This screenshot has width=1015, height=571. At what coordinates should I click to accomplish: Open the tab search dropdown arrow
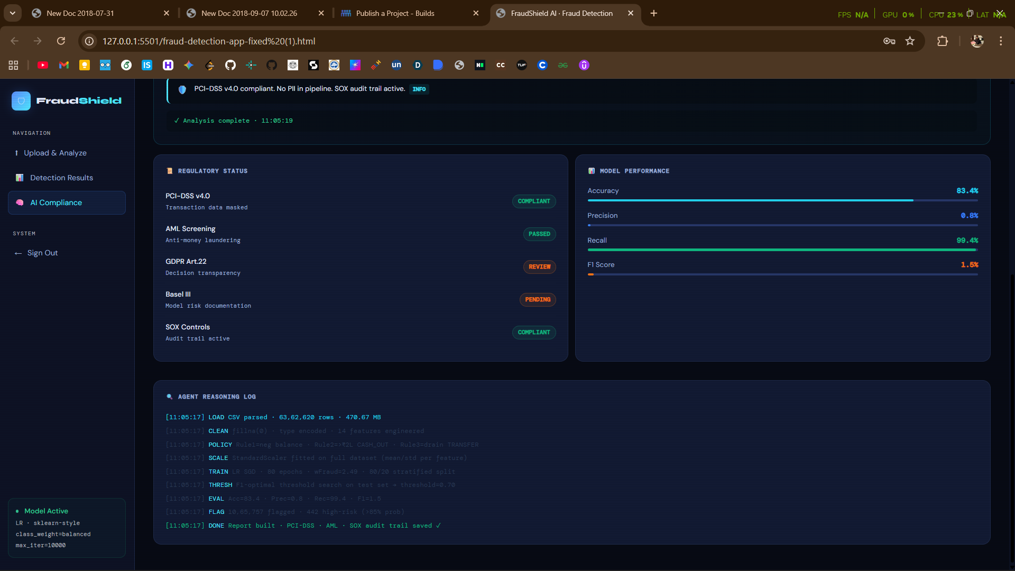(12, 13)
